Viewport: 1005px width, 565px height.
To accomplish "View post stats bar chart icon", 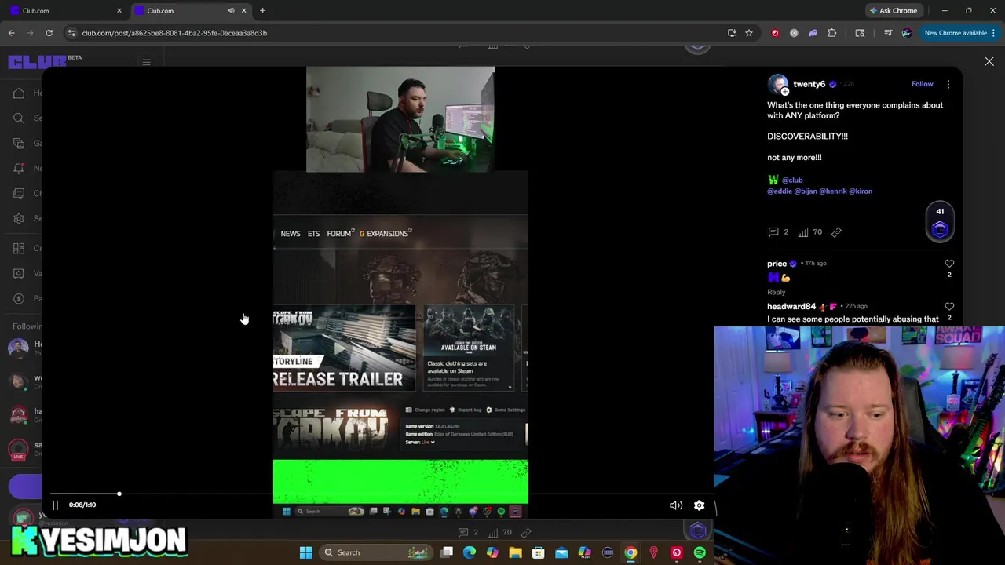I will pyautogui.click(x=803, y=232).
